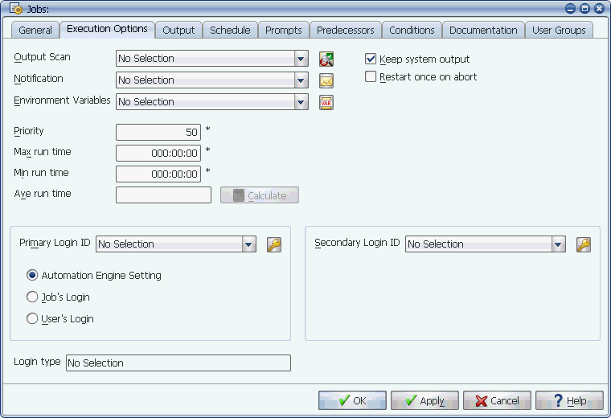Open the Primary Login ID dropdown
The image size is (611, 418).
coord(248,244)
